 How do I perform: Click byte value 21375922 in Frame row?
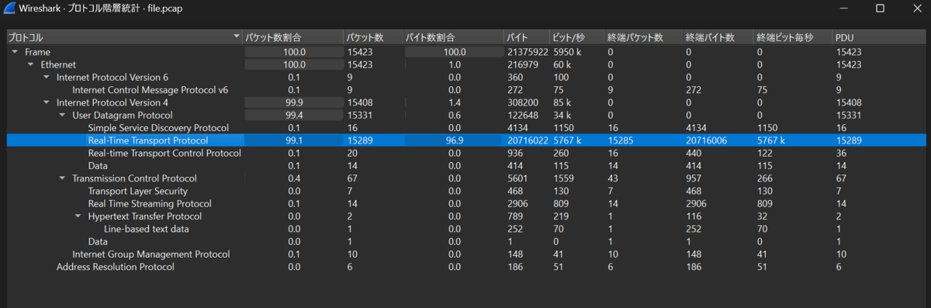(x=528, y=52)
